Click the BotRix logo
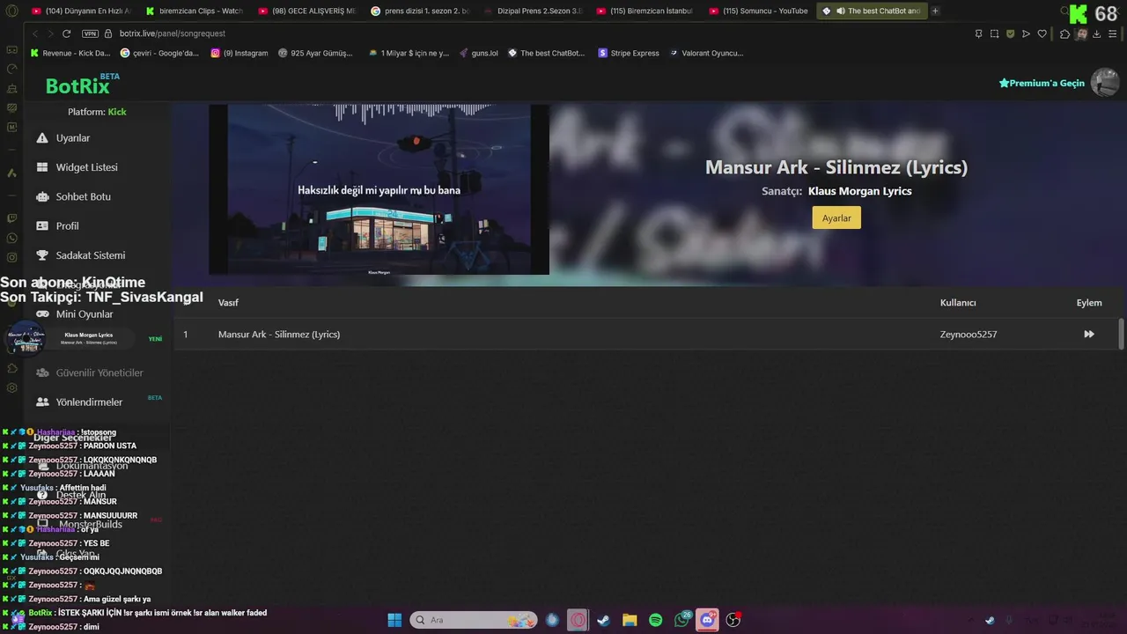 point(77,85)
